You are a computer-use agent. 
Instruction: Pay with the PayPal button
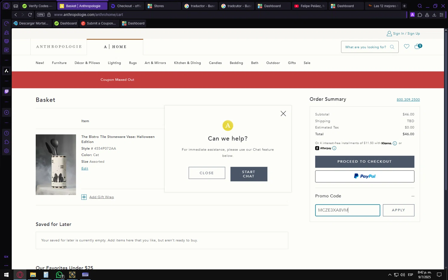coord(365,176)
